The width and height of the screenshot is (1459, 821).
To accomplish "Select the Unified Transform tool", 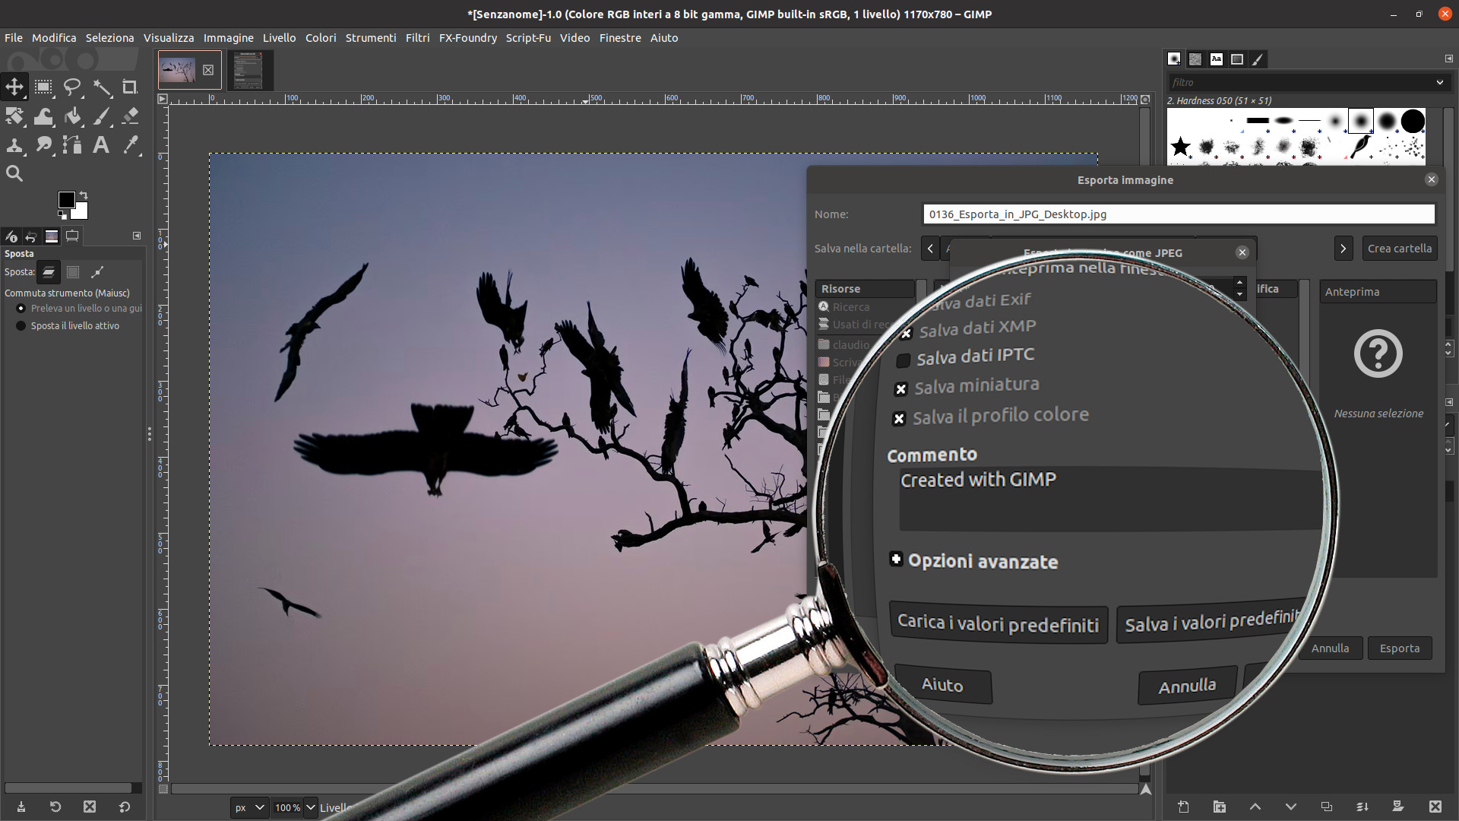I will click(x=14, y=116).
